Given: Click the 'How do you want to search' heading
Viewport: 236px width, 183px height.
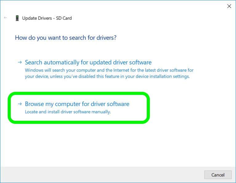Looking at the screenshot, I should [66, 38].
